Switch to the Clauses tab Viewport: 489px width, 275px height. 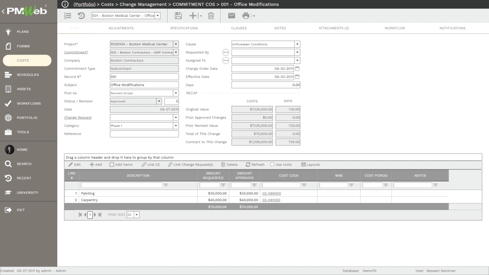(239, 28)
